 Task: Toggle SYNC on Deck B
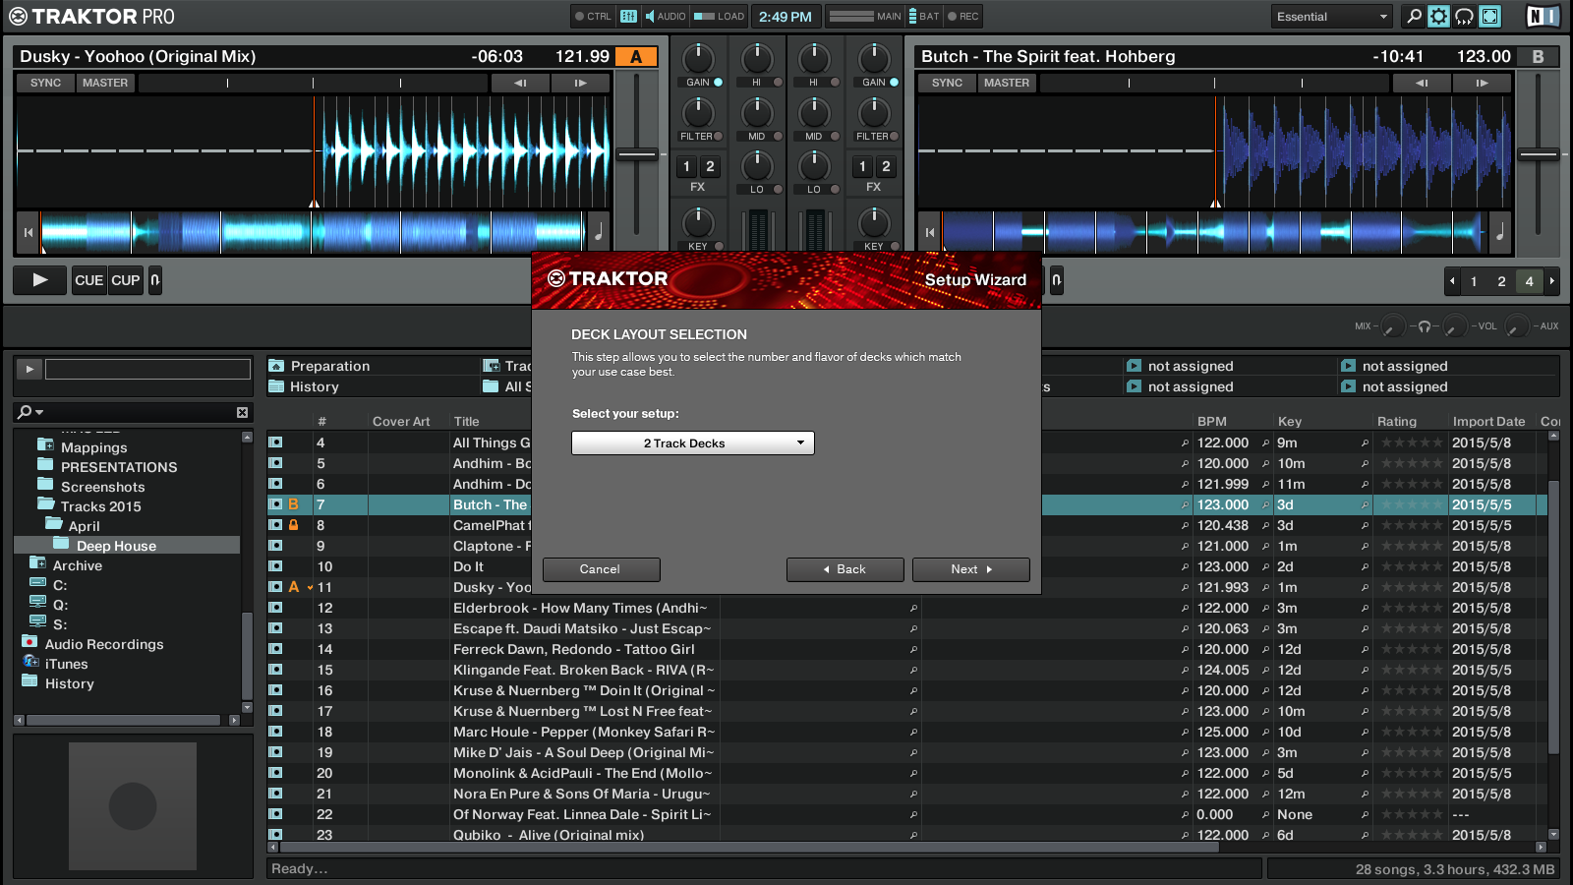[x=948, y=83]
